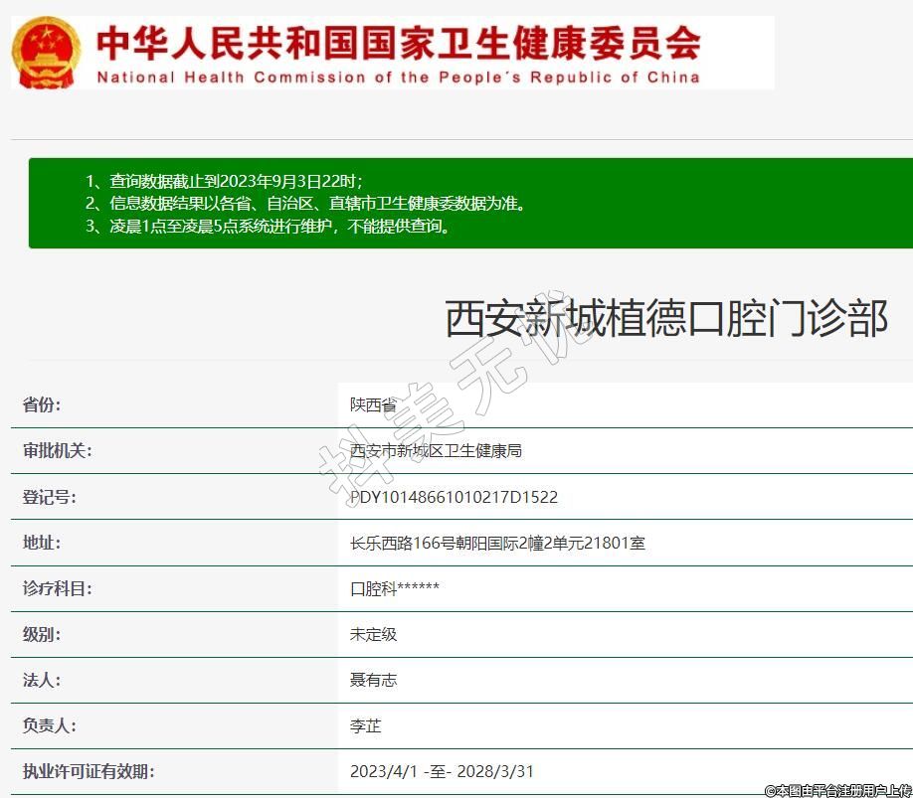This screenshot has height=798, width=913.
Task: Click the 审批机关 row label
Action: tap(58, 450)
